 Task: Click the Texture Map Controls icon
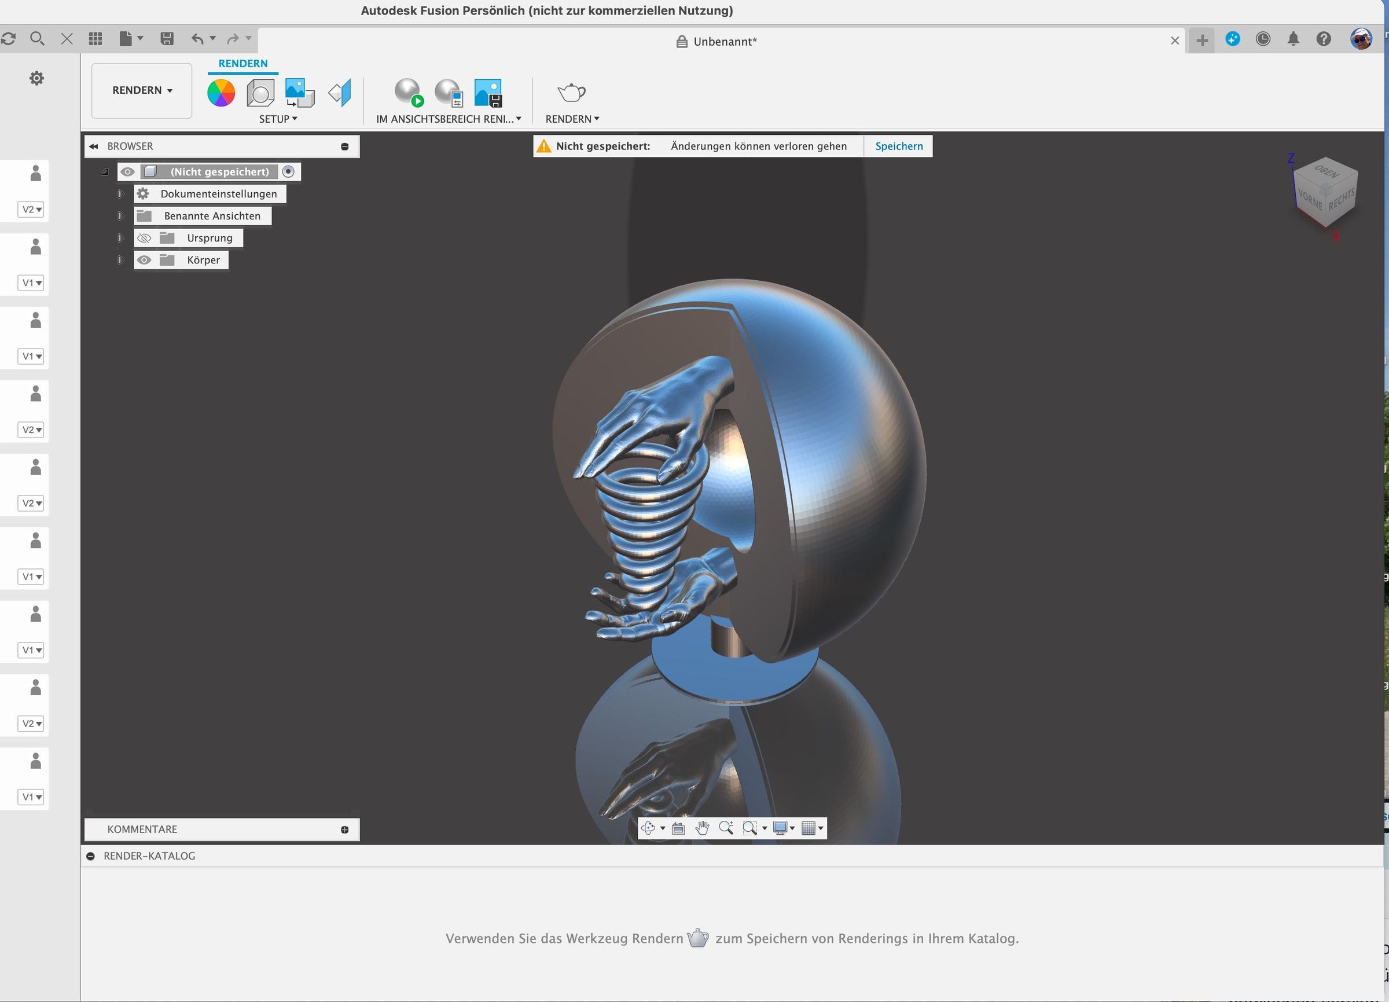coord(340,93)
